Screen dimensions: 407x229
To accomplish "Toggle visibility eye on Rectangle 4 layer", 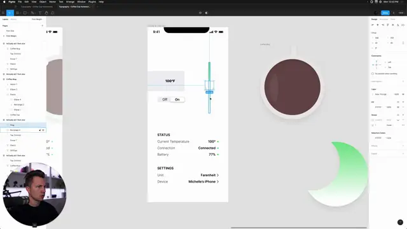I will (43, 130).
